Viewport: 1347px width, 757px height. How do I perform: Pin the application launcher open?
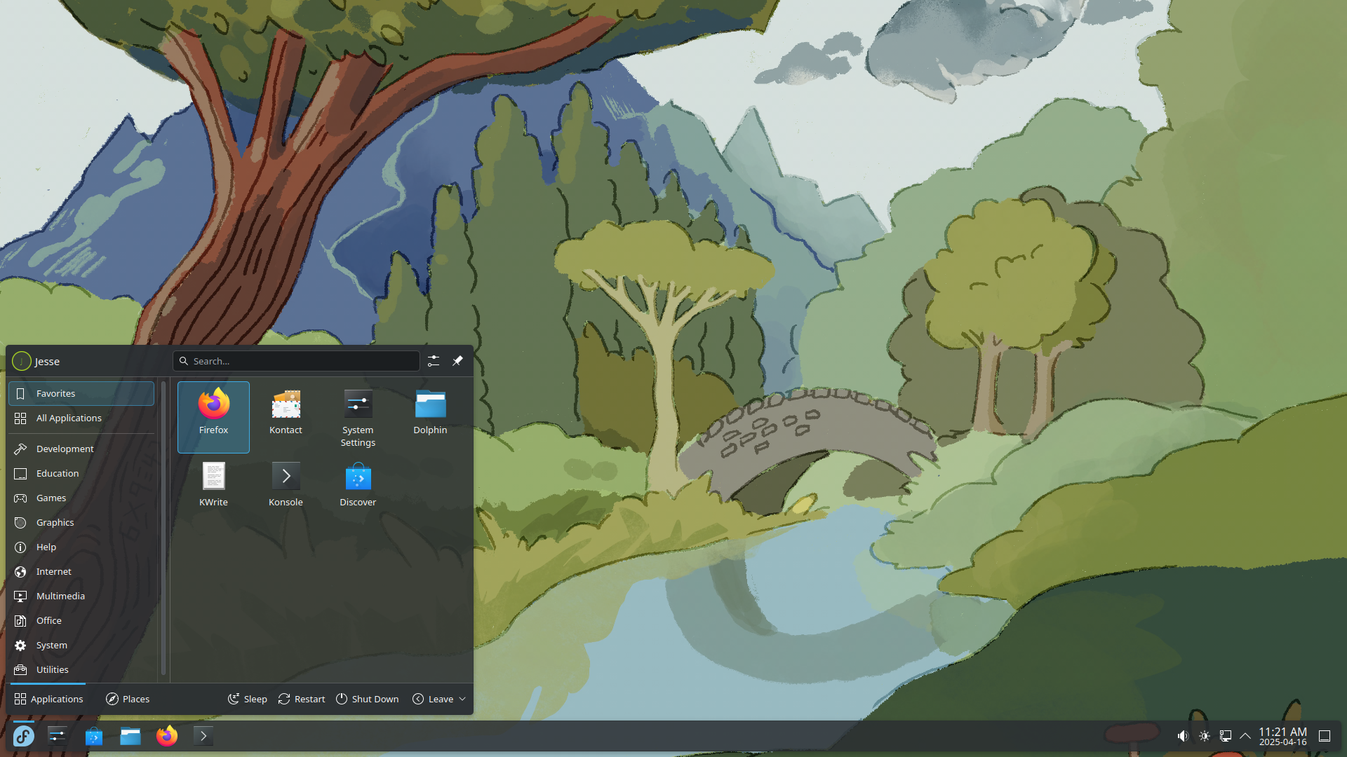[x=457, y=361]
